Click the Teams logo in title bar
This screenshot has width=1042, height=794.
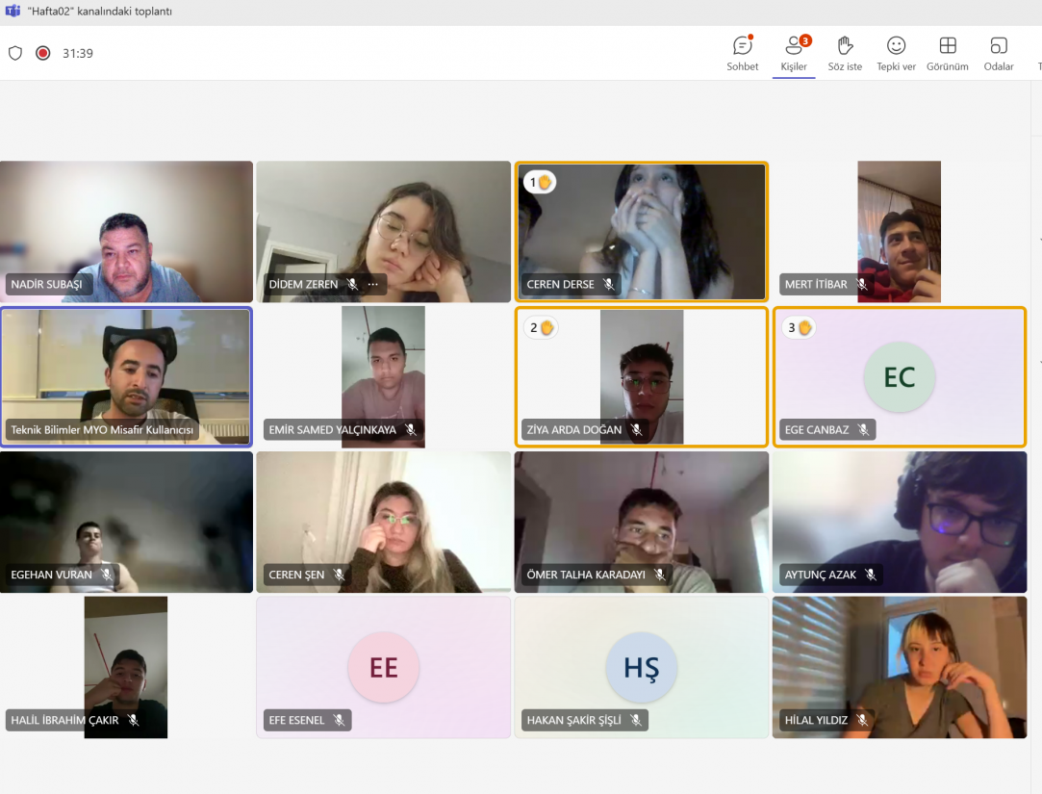tap(13, 12)
